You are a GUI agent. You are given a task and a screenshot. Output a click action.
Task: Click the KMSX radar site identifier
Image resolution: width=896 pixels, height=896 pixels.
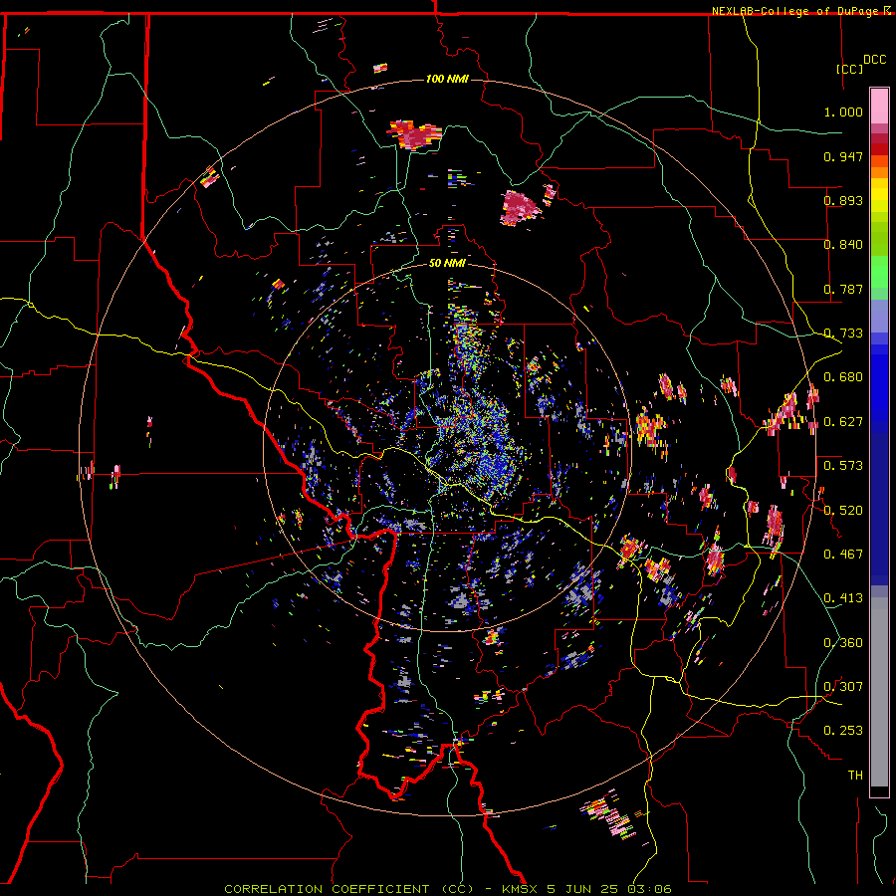click(520, 889)
